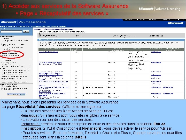
Task: Click the Accueil breadcrumb link
Action: click(x=38, y=29)
